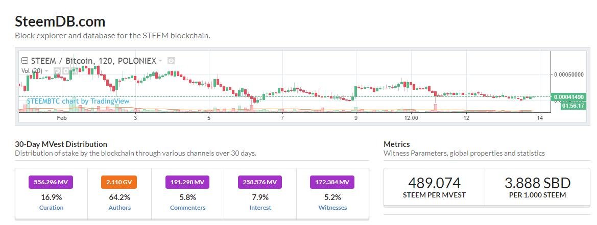Remove the Volume indicator with X icon
This screenshot has height=225, width=597.
coord(75,71)
